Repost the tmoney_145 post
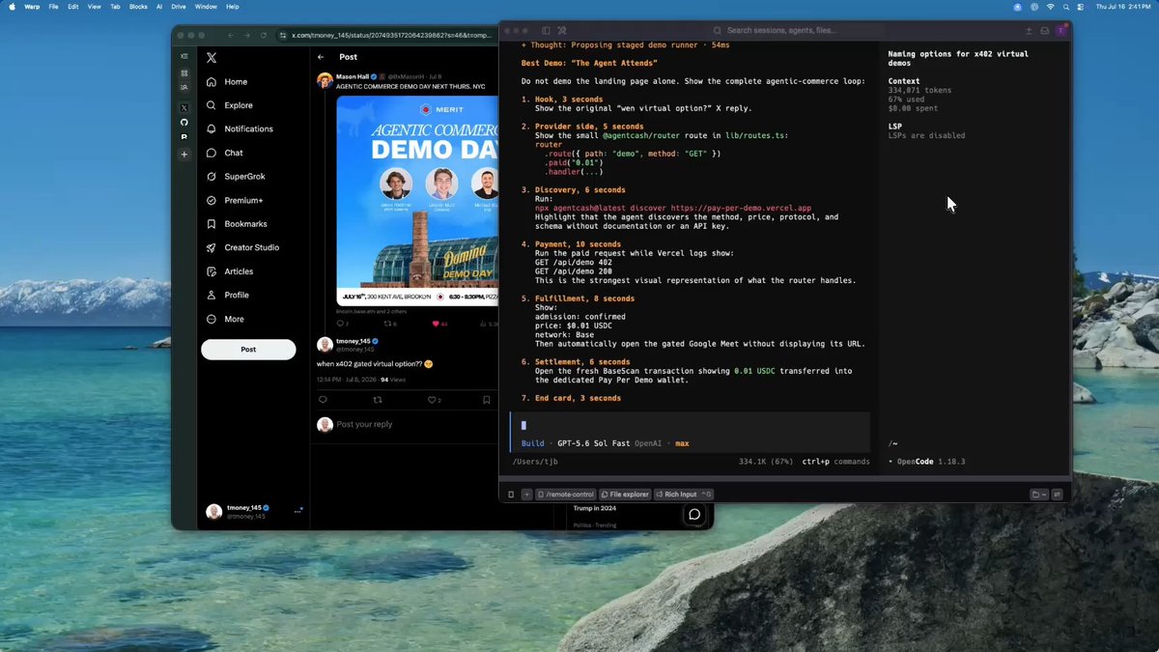The width and height of the screenshot is (1159, 652). point(378,399)
